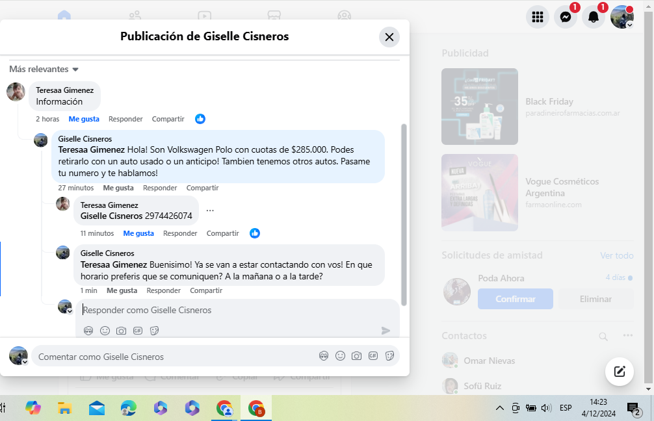
Task: Click send arrow in reply box
Action: 386,331
